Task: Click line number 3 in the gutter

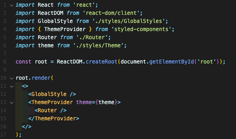Action: coord(5,21)
